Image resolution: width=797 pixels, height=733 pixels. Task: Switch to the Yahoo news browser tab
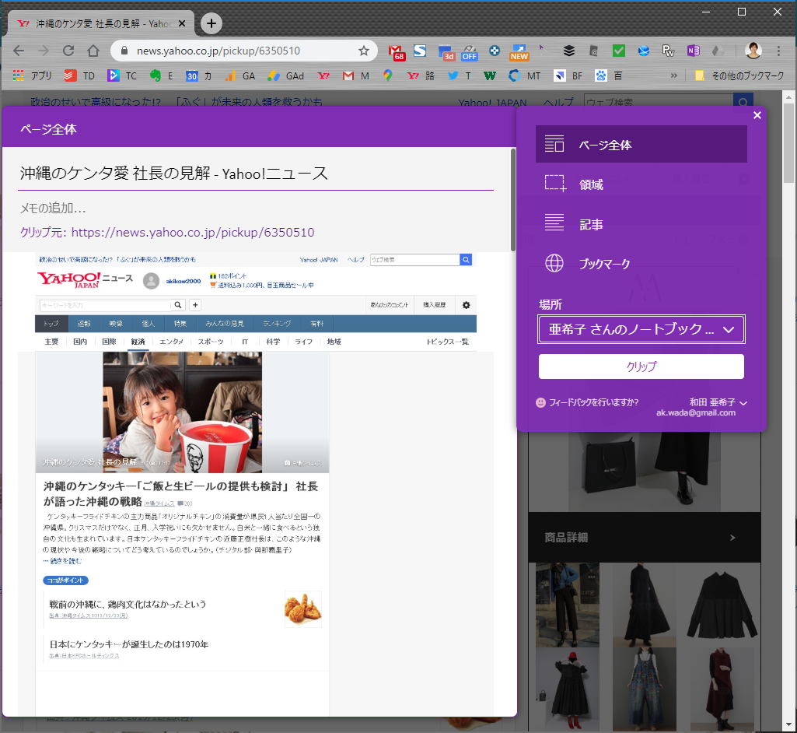(x=97, y=24)
